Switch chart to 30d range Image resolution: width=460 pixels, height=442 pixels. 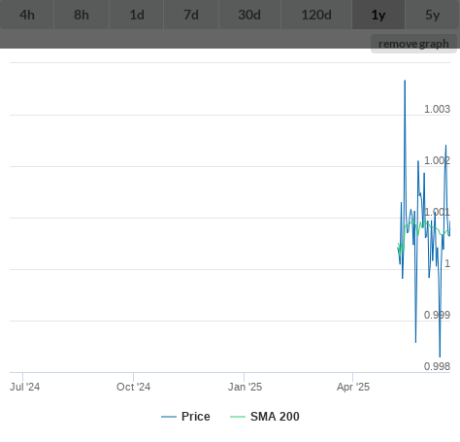pos(249,15)
